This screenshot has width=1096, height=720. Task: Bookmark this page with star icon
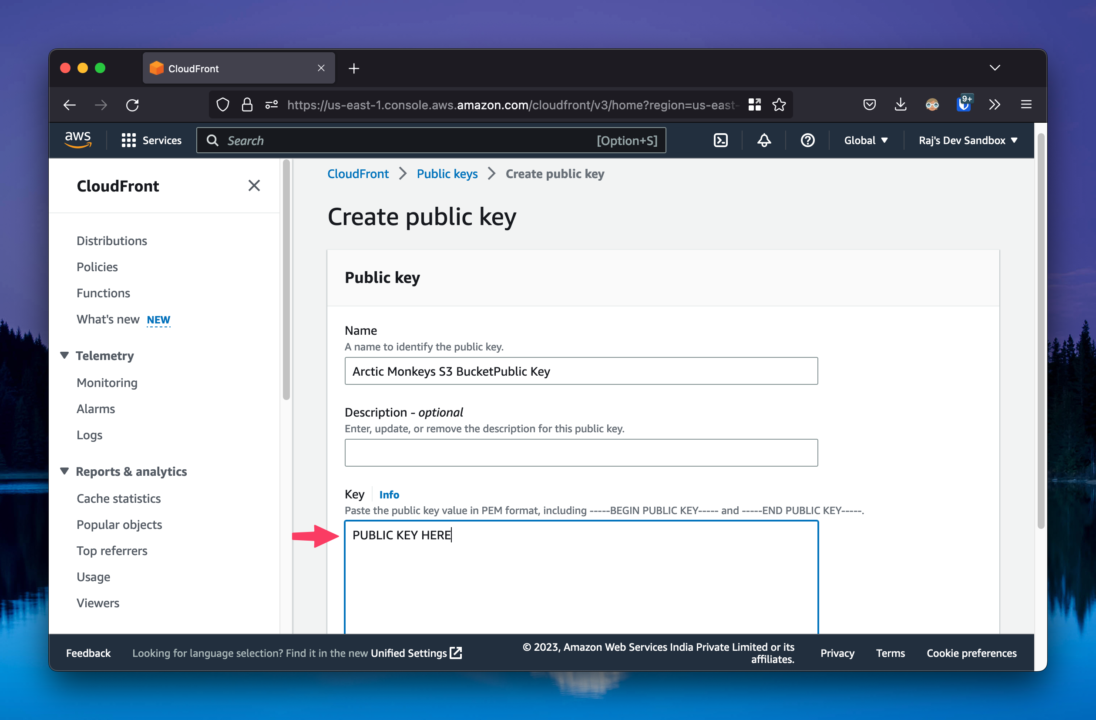click(779, 105)
